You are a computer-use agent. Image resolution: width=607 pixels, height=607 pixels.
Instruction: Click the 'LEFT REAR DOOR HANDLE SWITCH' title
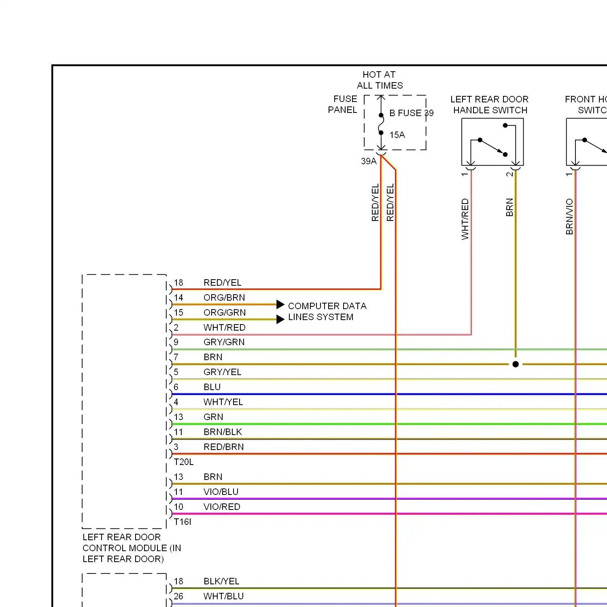coord(490,105)
